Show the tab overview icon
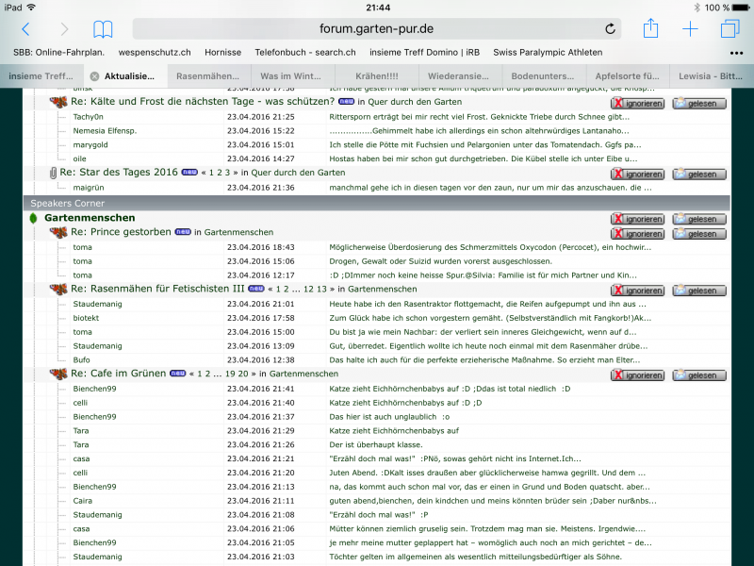 tap(729, 29)
